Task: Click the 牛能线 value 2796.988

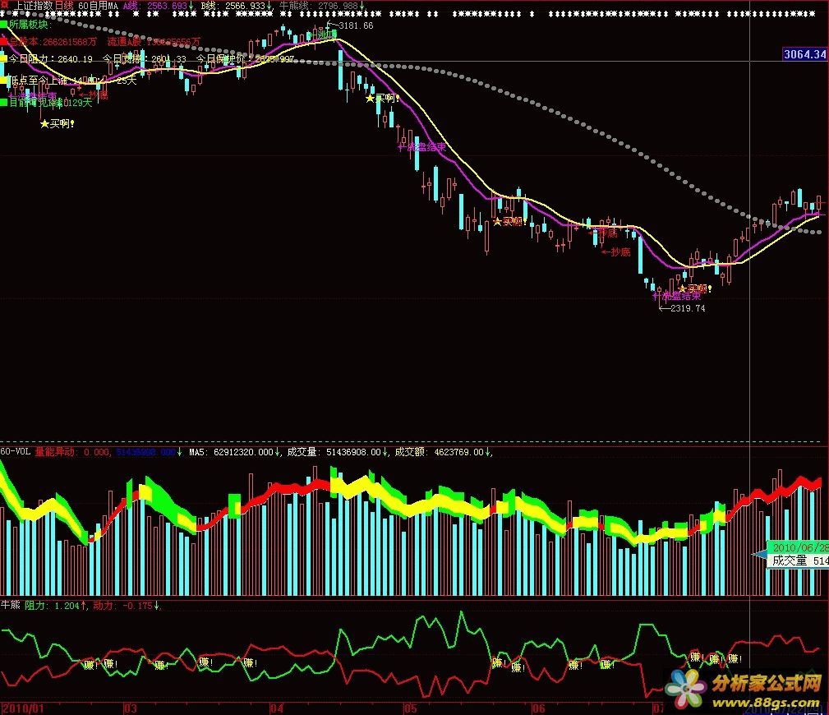Action: 338,6
